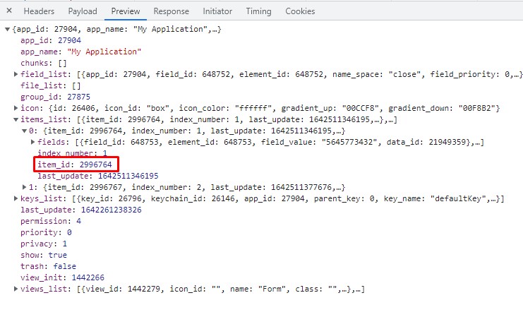Go to the Timing tab
The image size is (523, 329).
(x=258, y=11)
